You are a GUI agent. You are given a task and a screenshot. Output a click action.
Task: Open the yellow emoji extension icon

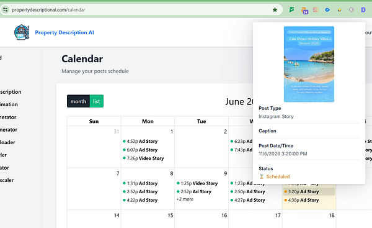(340, 10)
